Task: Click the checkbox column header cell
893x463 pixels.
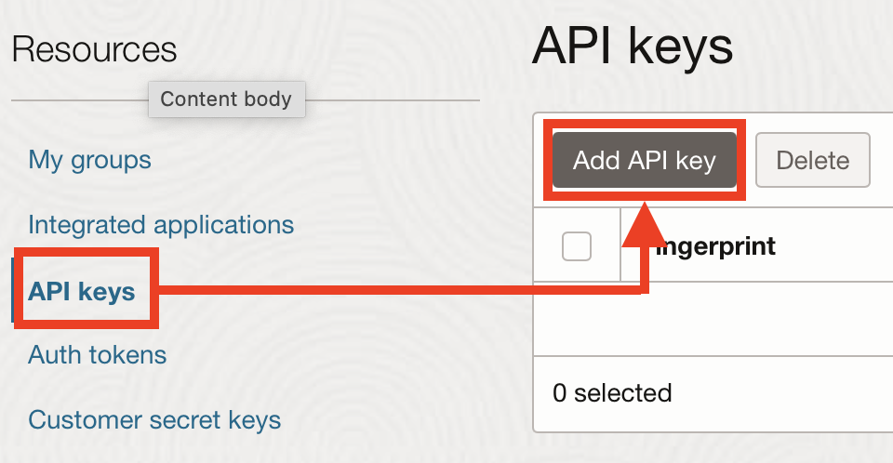Action: coord(577,245)
